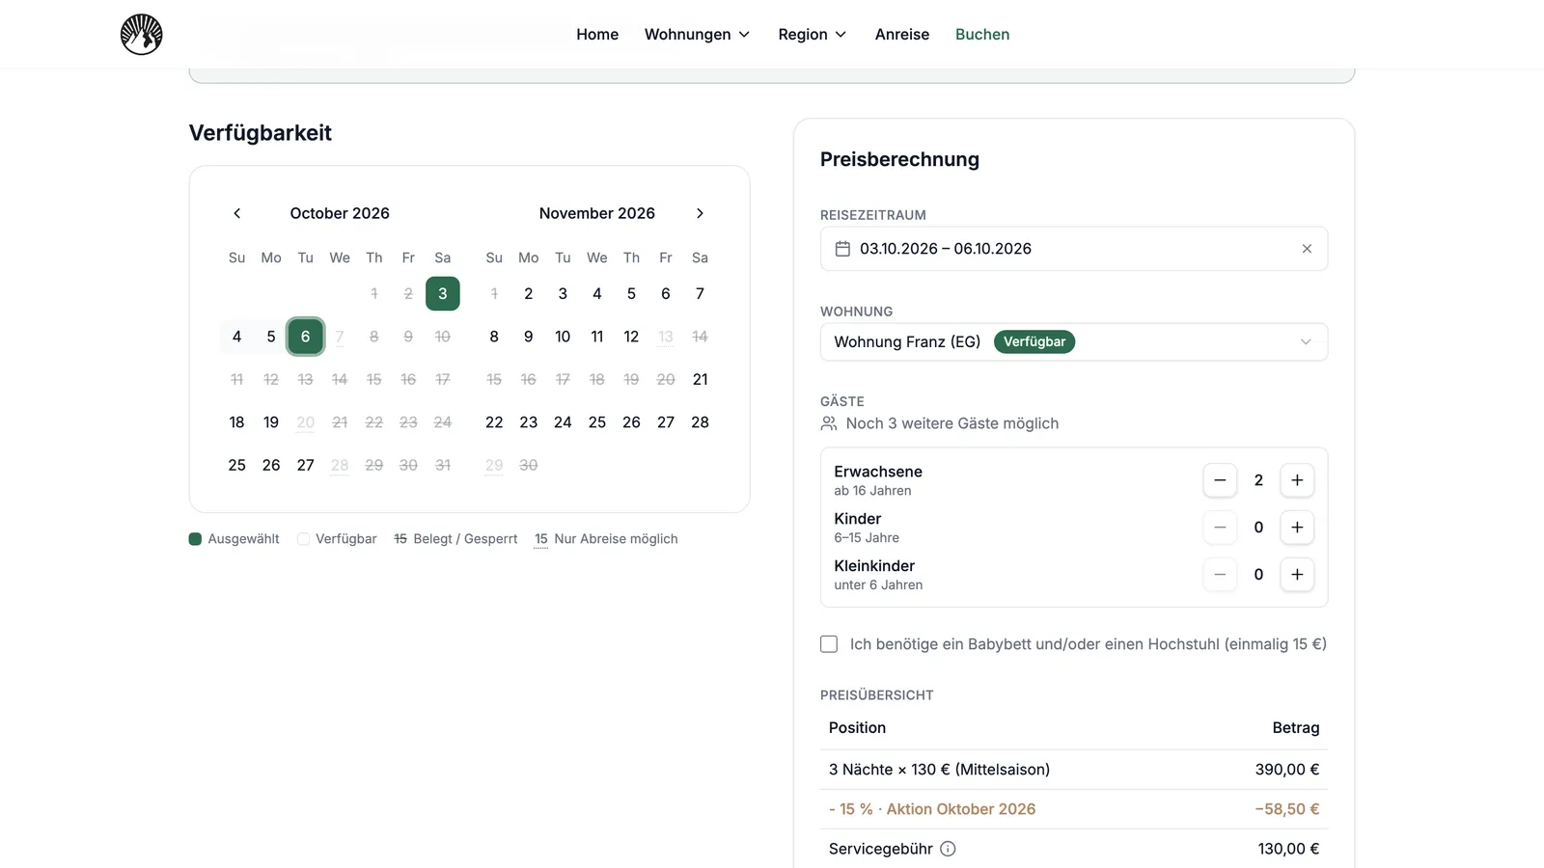
Task: Open the Wohnung selection dropdown
Action: pyautogui.click(x=1074, y=341)
